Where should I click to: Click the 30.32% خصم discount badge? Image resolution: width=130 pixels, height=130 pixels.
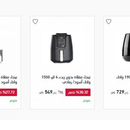[x=78, y=92]
